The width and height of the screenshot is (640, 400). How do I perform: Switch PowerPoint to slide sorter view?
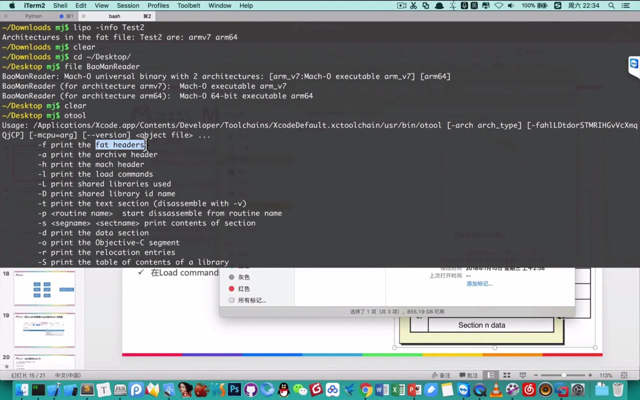tap(506, 375)
